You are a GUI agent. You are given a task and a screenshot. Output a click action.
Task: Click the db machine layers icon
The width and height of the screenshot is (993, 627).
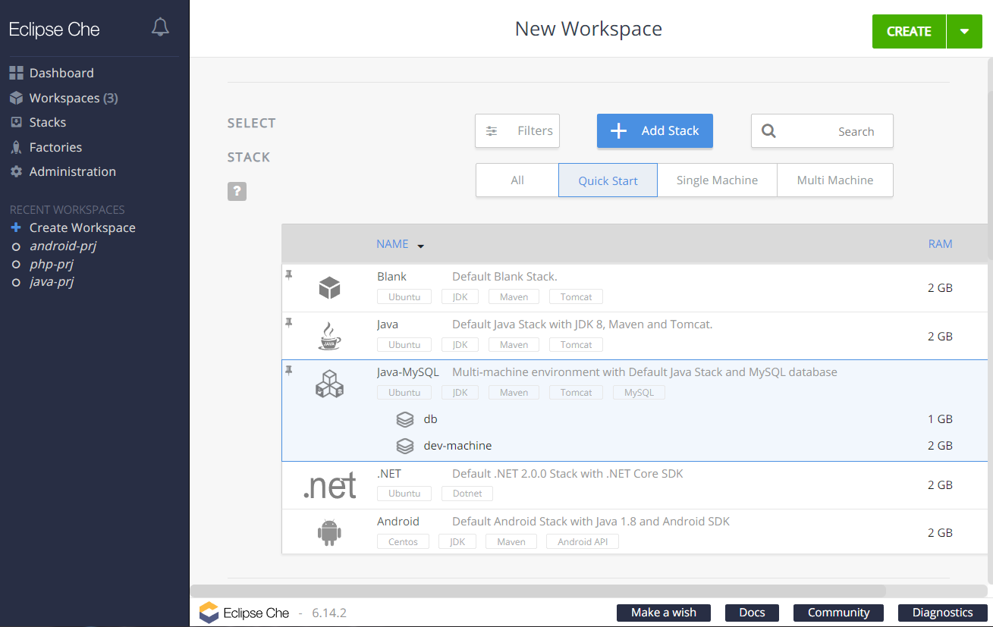405,419
